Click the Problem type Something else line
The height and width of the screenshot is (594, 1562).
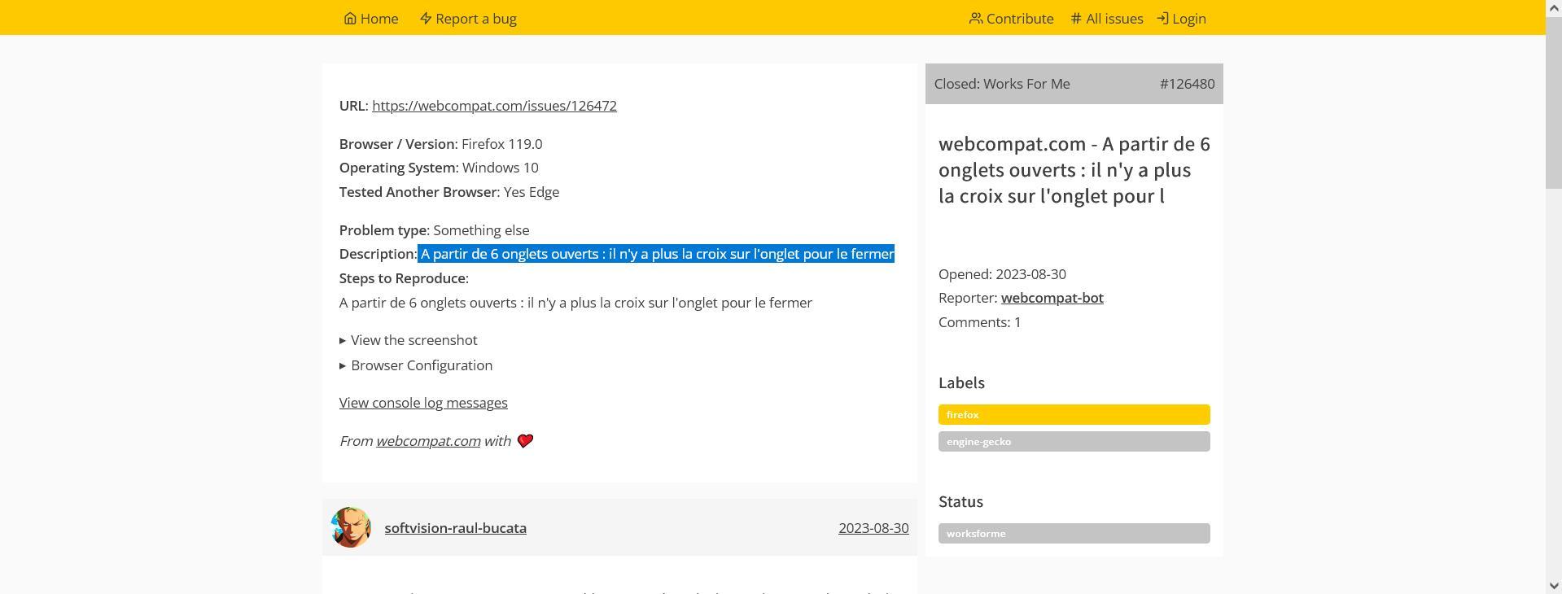(x=434, y=230)
